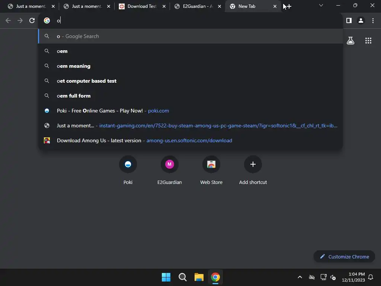Show hidden system tray icons
381x286 pixels.
pyautogui.click(x=300, y=277)
